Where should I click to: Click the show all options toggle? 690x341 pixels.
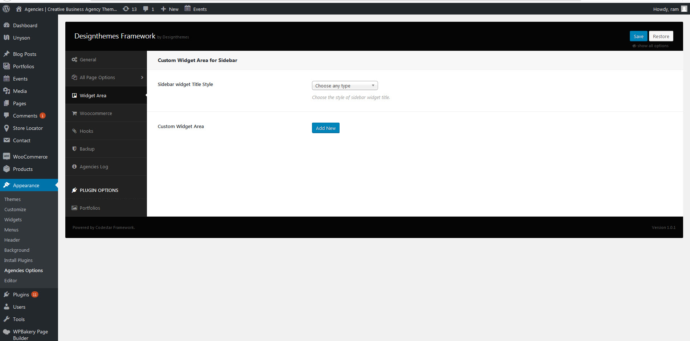pyautogui.click(x=650, y=46)
